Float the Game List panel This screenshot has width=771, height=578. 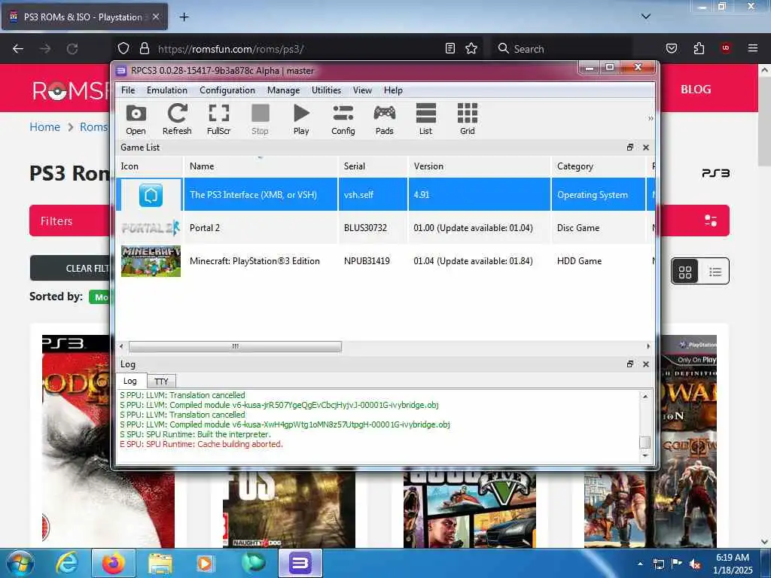[x=630, y=148]
